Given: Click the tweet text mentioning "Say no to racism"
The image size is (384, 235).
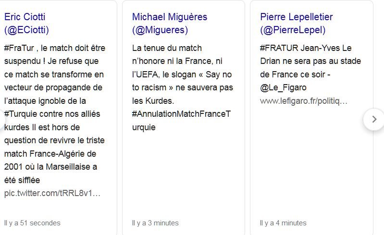Looking at the screenshot, I should [183, 74].
